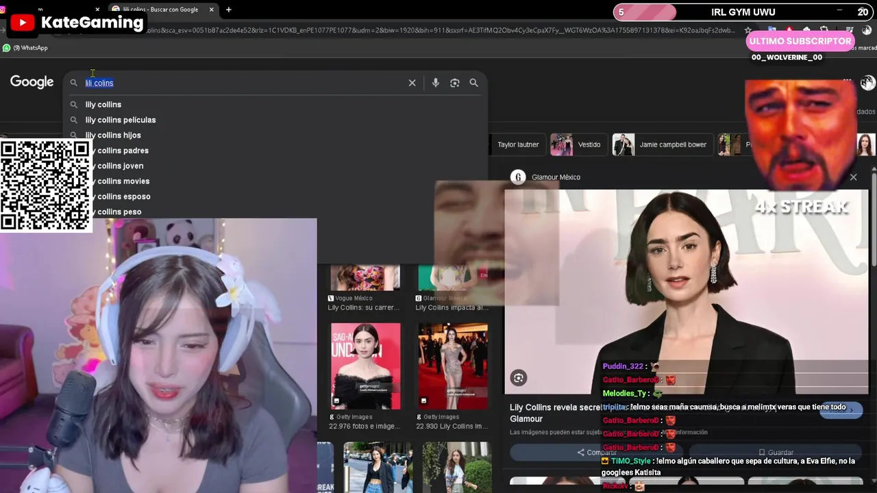Open the large Lily Collins preview image
The height and width of the screenshot is (493, 877).
tap(686, 292)
